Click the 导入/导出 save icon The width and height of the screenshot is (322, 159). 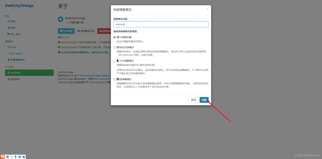(x=9, y=34)
